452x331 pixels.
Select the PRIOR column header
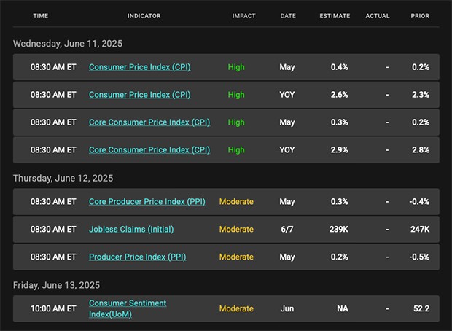(420, 16)
